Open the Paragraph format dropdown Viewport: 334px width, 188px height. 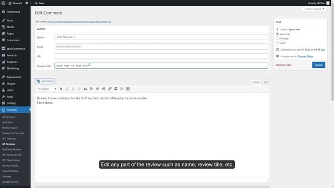coord(47,89)
